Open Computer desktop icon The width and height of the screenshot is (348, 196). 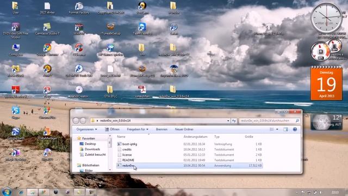pos(16,50)
